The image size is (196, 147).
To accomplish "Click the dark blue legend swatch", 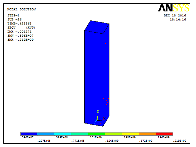I will 29,134.
